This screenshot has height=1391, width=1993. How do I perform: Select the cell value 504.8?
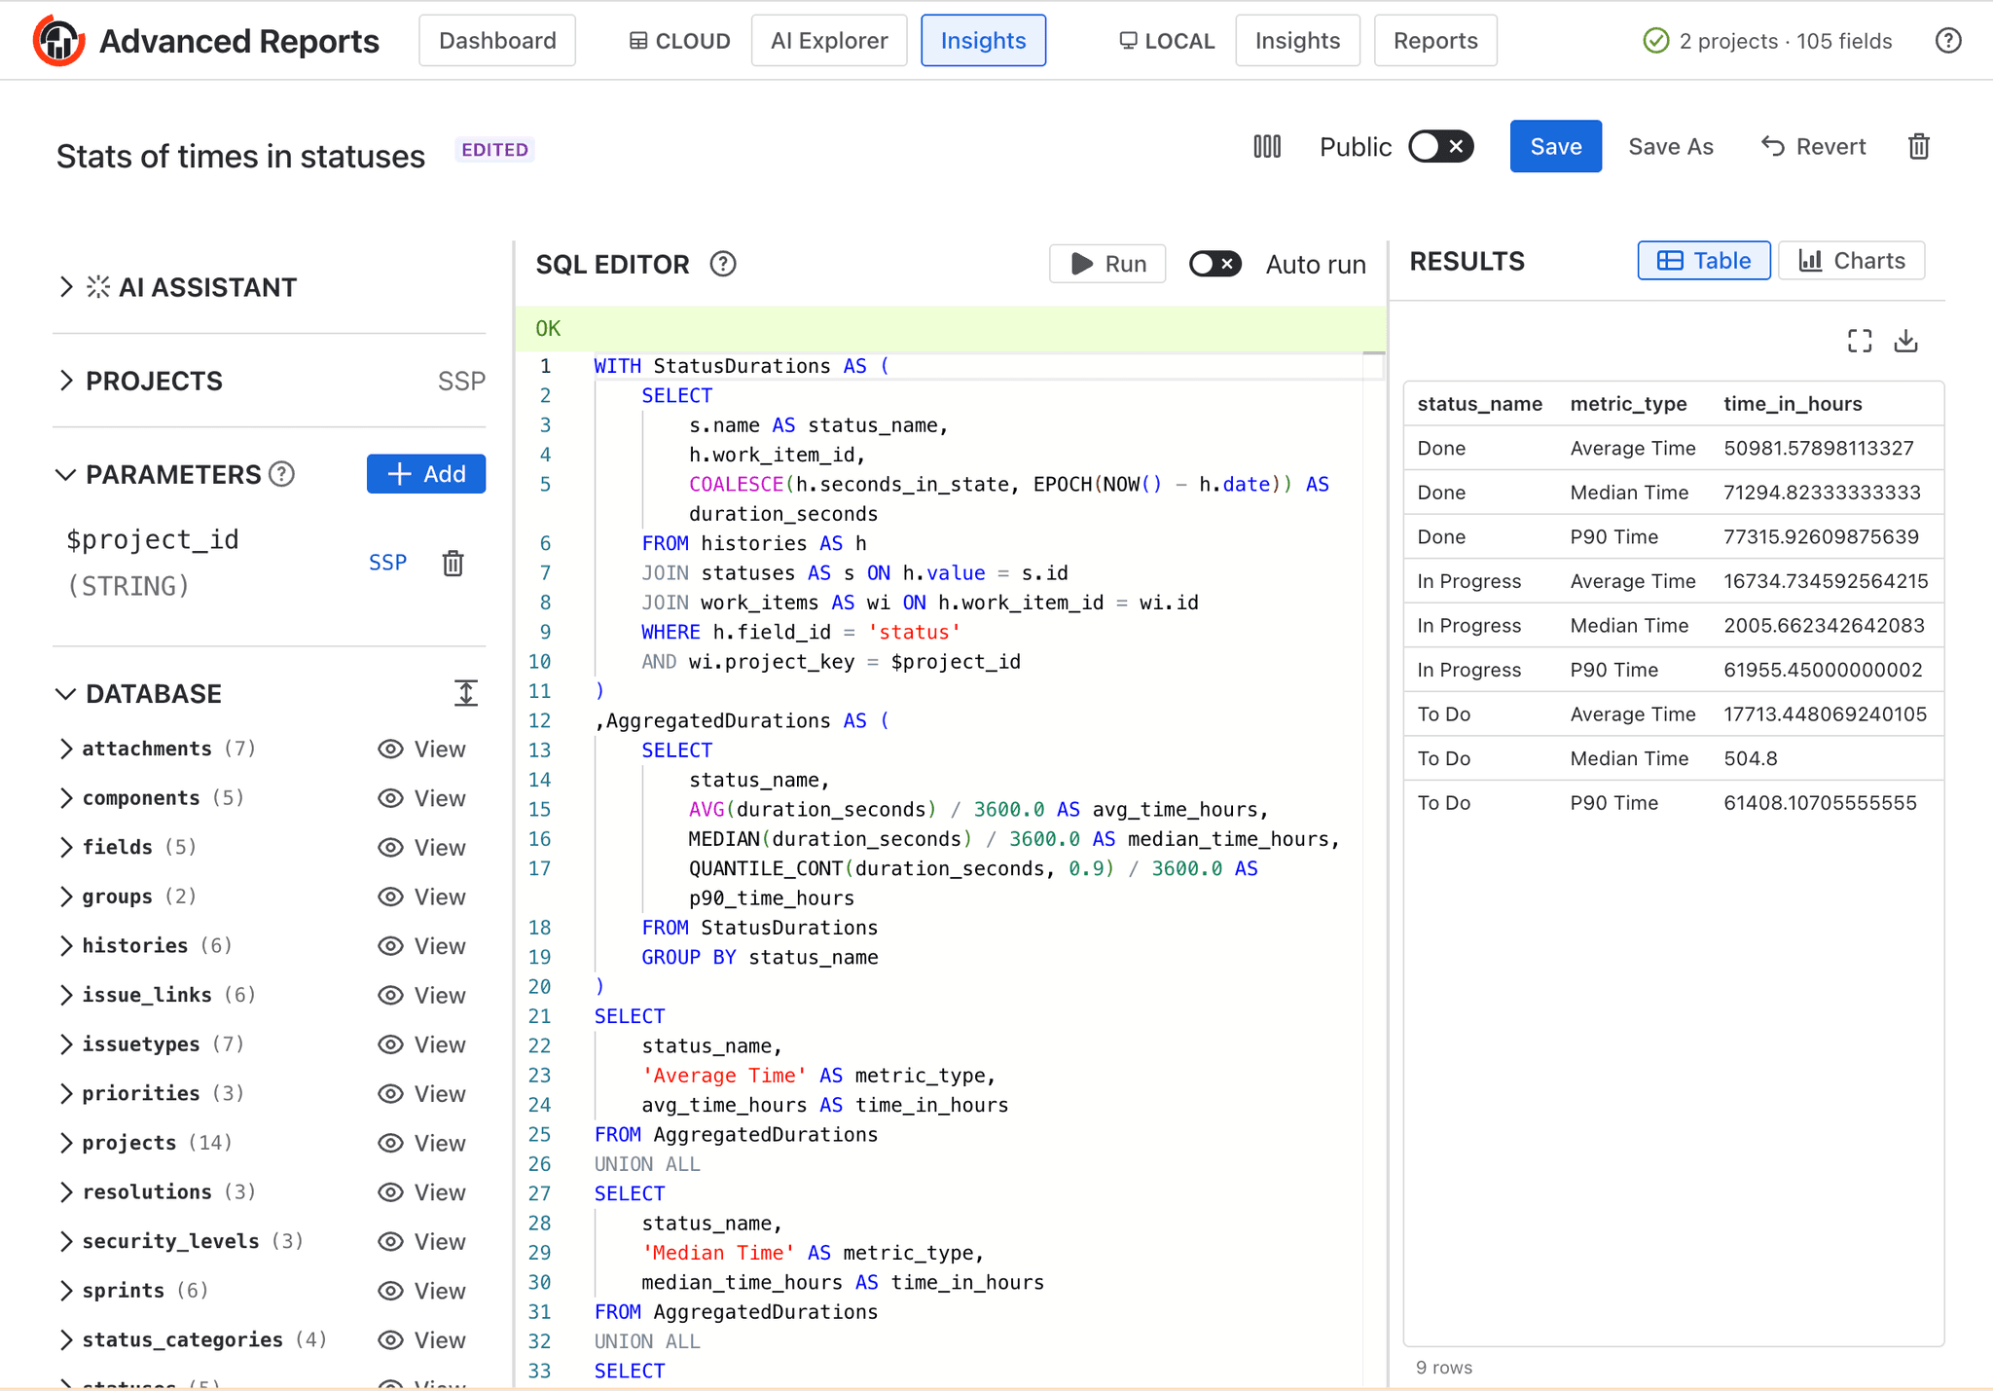pyautogui.click(x=1750, y=758)
